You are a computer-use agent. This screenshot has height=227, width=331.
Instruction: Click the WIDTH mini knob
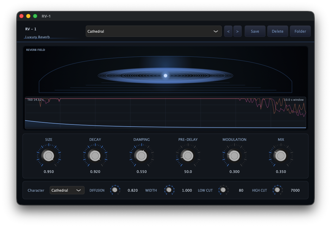[169, 190]
